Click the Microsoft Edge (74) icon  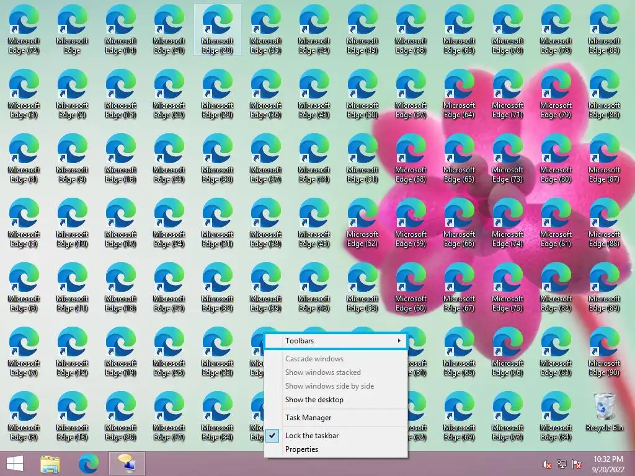(507, 223)
